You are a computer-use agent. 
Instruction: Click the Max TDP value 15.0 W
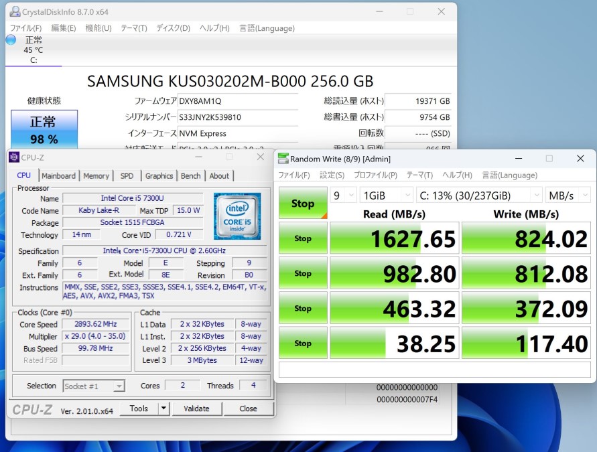tap(188, 210)
